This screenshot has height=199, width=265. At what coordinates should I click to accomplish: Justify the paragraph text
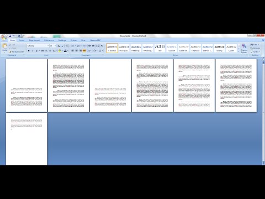(x=84, y=51)
